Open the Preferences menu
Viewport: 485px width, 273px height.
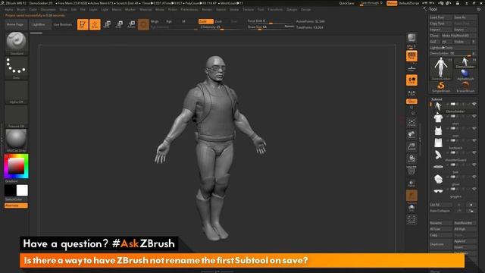189,10
